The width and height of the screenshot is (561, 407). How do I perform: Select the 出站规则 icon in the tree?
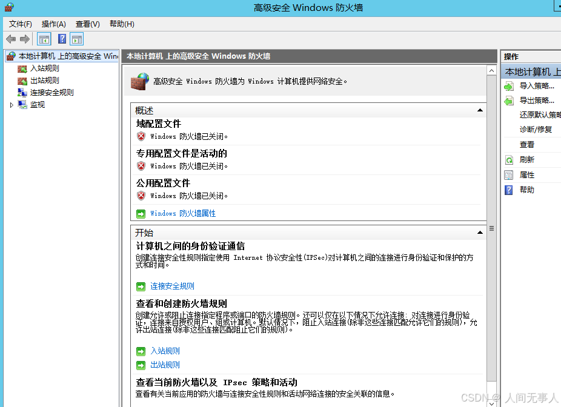pyautogui.click(x=22, y=81)
